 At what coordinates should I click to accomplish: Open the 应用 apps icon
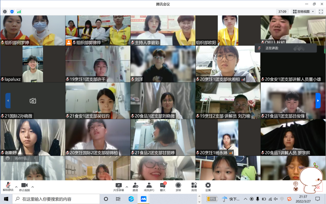click(194, 187)
